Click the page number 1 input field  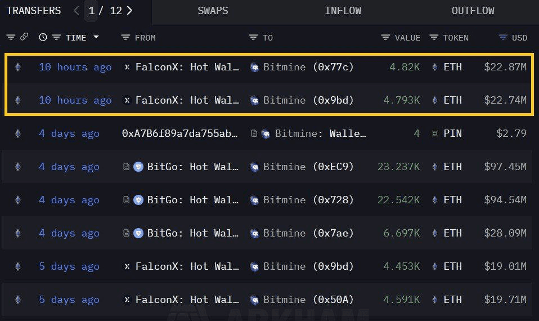coord(91,11)
